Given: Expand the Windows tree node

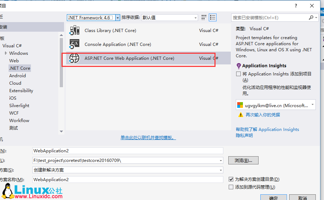Looking at the screenshot, I should (x=6, y=53).
